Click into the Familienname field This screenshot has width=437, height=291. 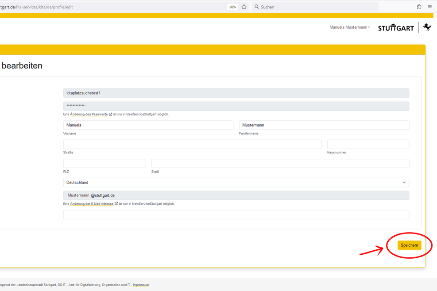click(324, 125)
